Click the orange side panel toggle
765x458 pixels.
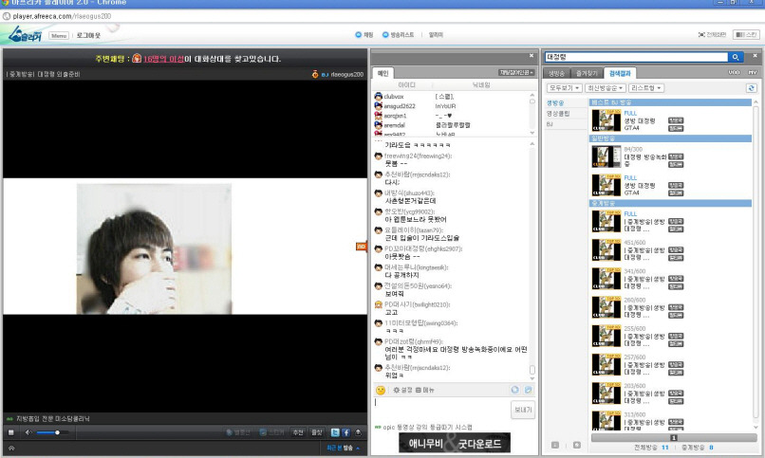point(361,247)
